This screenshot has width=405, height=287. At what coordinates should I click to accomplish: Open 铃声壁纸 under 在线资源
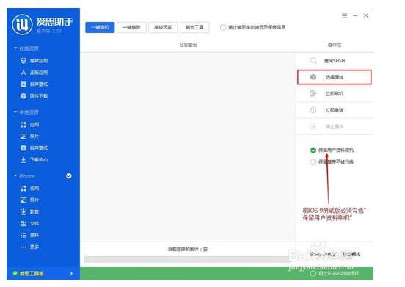(34, 84)
